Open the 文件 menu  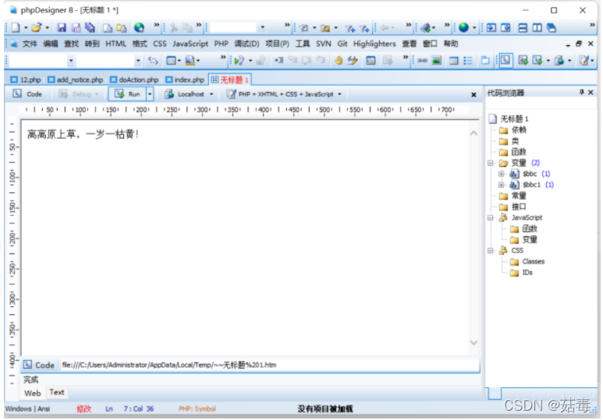click(x=30, y=44)
